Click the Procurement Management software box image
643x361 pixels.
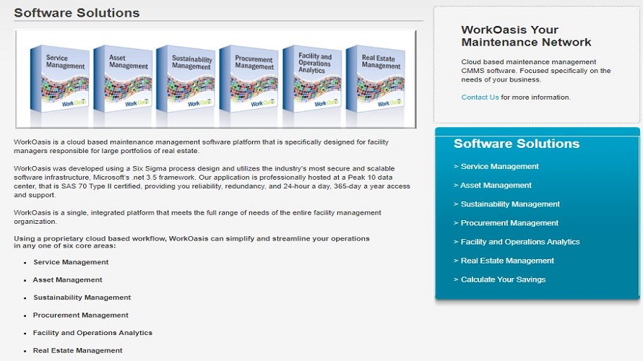coord(249,79)
